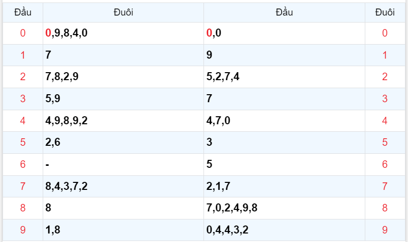Image resolution: width=408 pixels, height=242 pixels.
Task: Click the wide Đầu column header
Action: (x=284, y=13)
